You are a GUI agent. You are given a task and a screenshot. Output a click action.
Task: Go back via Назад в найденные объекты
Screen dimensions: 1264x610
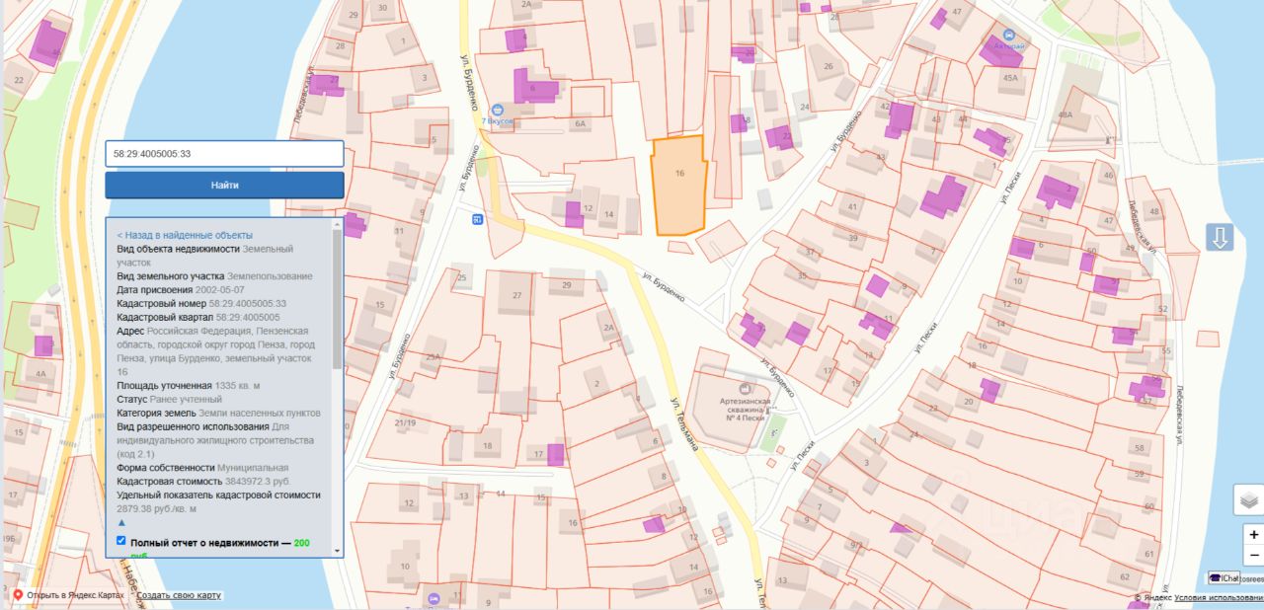185,235
